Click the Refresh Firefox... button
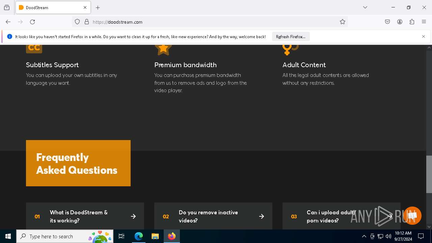This screenshot has height=243, width=432. click(291, 37)
